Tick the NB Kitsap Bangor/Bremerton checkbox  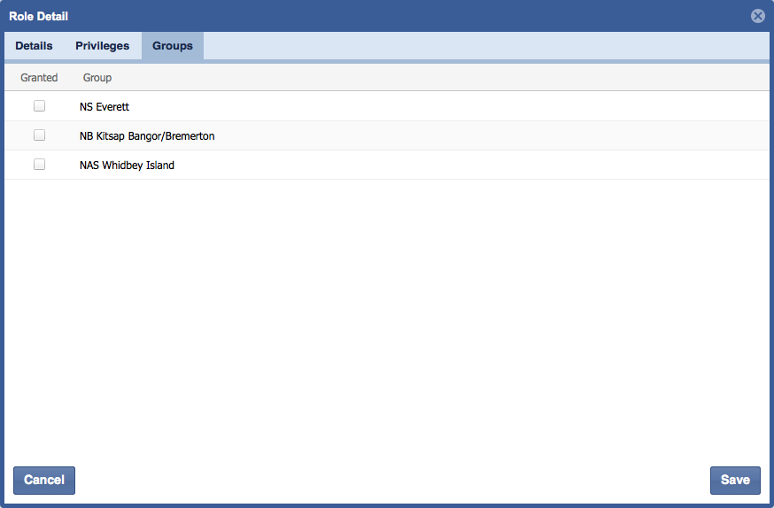39,135
